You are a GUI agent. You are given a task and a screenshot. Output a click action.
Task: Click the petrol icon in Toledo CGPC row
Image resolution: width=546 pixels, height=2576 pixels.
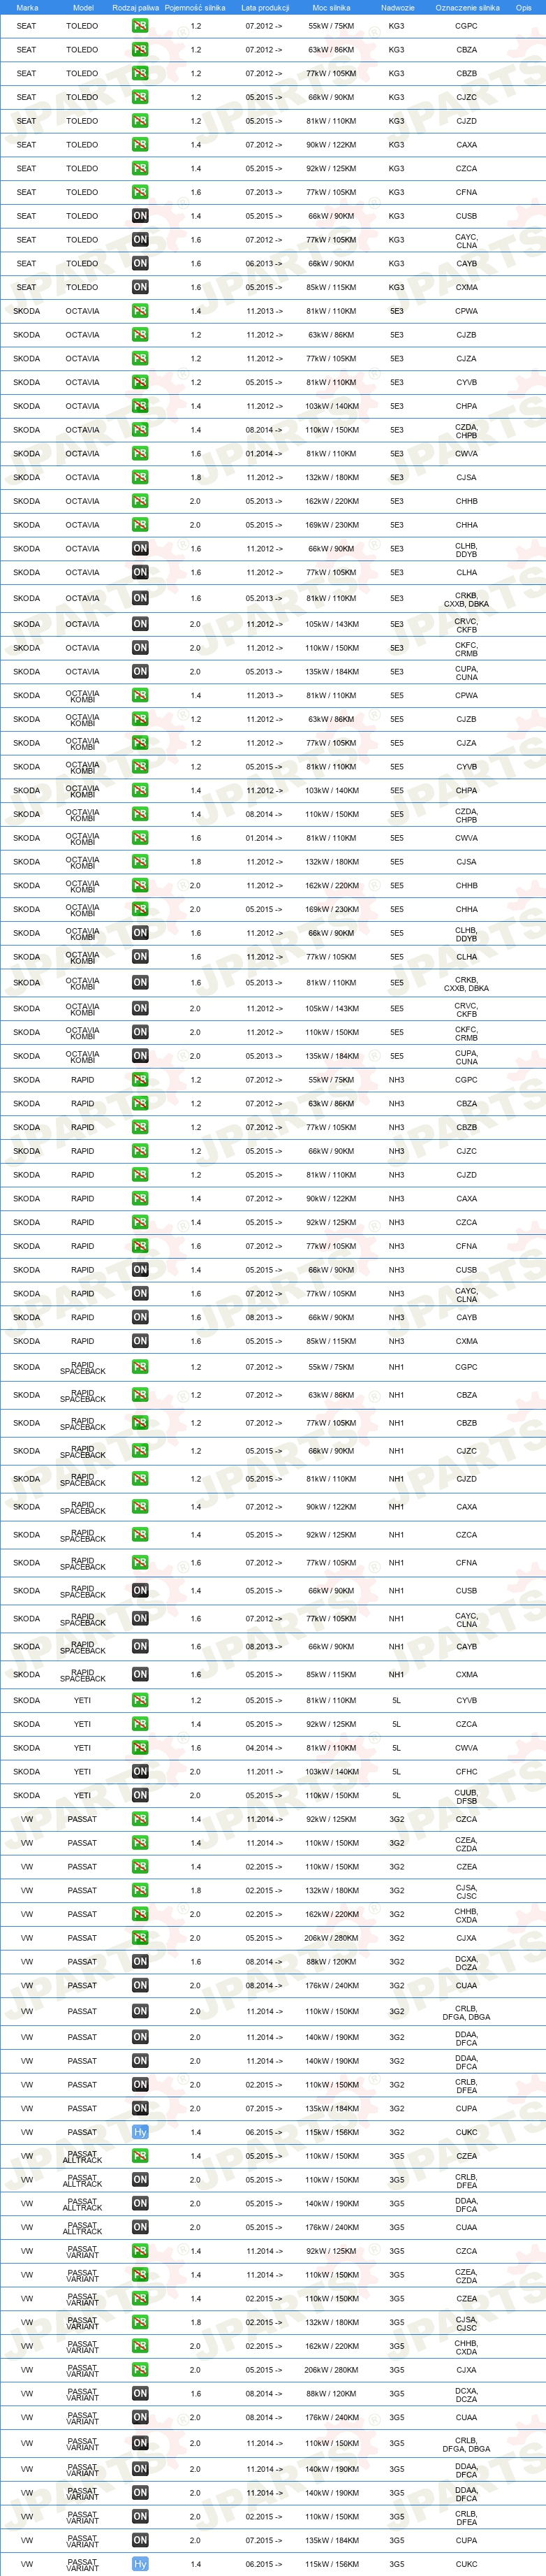click(x=140, y=26)
